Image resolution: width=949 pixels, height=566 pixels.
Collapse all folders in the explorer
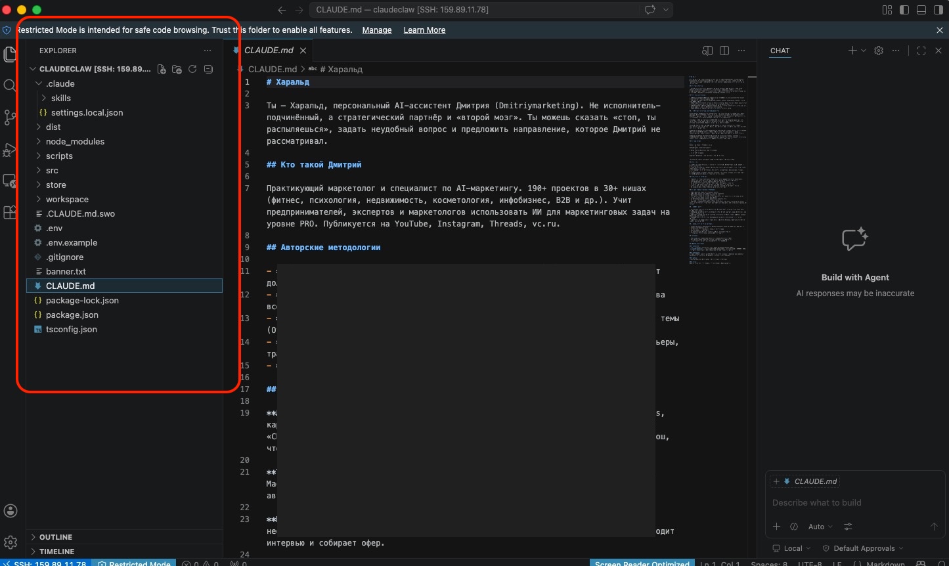tap(208, 69)
